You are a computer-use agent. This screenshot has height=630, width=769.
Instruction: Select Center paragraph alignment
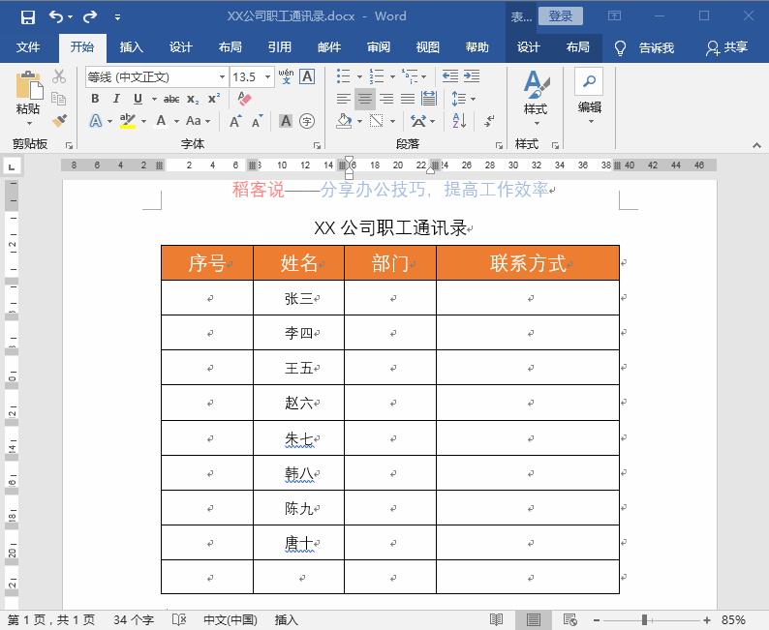click(365, 99)
